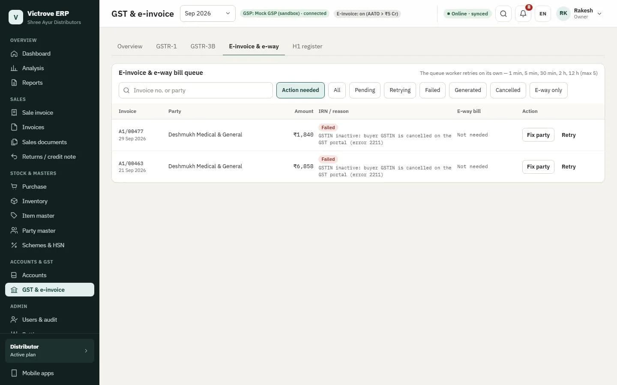Open the Inventory page
This screenshot has width=617, height=385.
point(50,201)
